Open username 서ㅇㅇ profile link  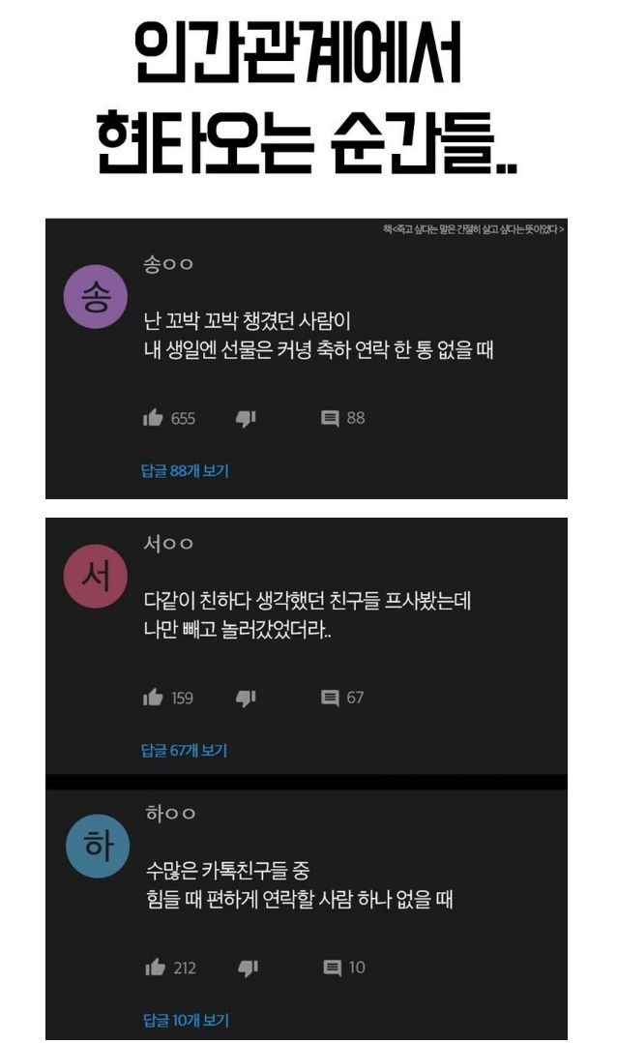coord(168,544)
